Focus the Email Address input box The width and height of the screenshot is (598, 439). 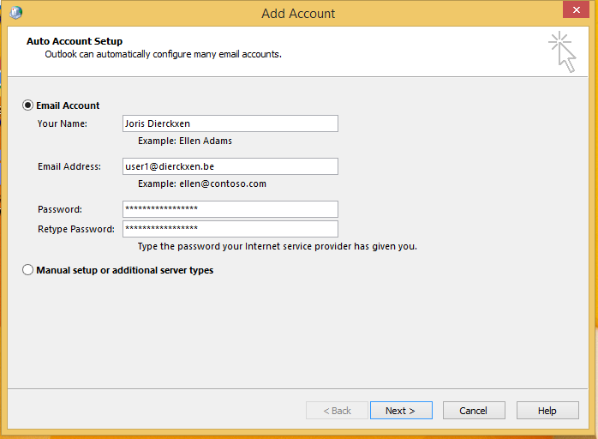click(230, 166)
